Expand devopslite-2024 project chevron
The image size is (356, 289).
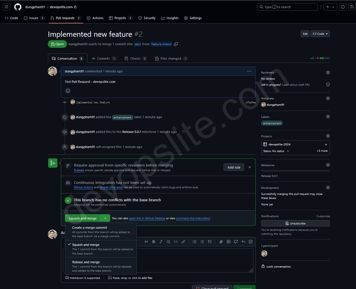point(326,144)
